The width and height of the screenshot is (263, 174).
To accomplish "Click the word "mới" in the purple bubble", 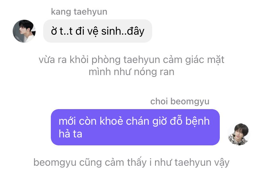I will 67,121.
